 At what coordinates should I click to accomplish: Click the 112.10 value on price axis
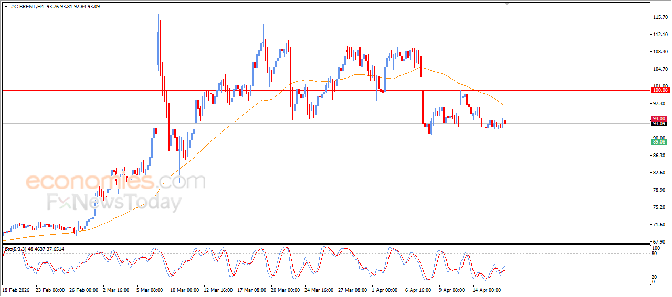[660, 35]
